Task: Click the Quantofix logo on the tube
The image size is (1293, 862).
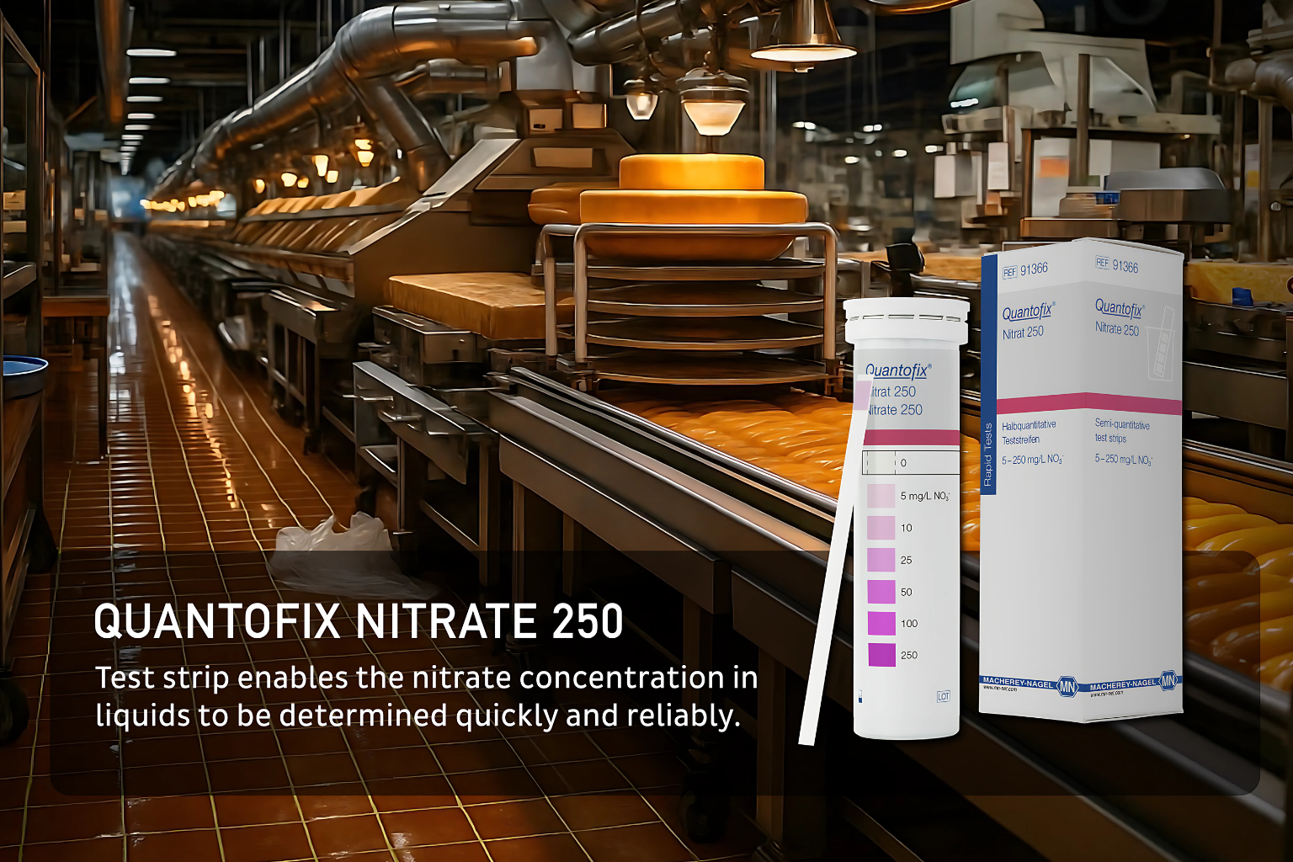Action: point(898,370)
